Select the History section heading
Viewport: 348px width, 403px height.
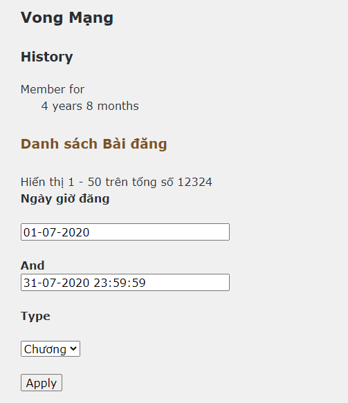pos(47,57)
